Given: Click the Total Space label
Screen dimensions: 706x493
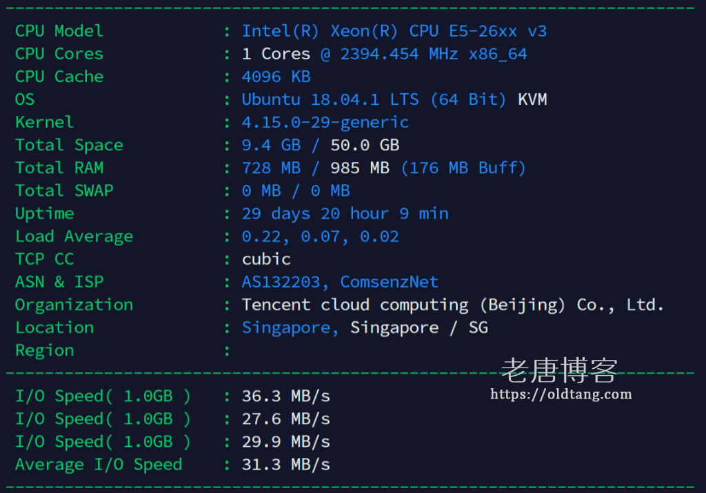Looking at the screenshot, I should (x=69, y=145).
